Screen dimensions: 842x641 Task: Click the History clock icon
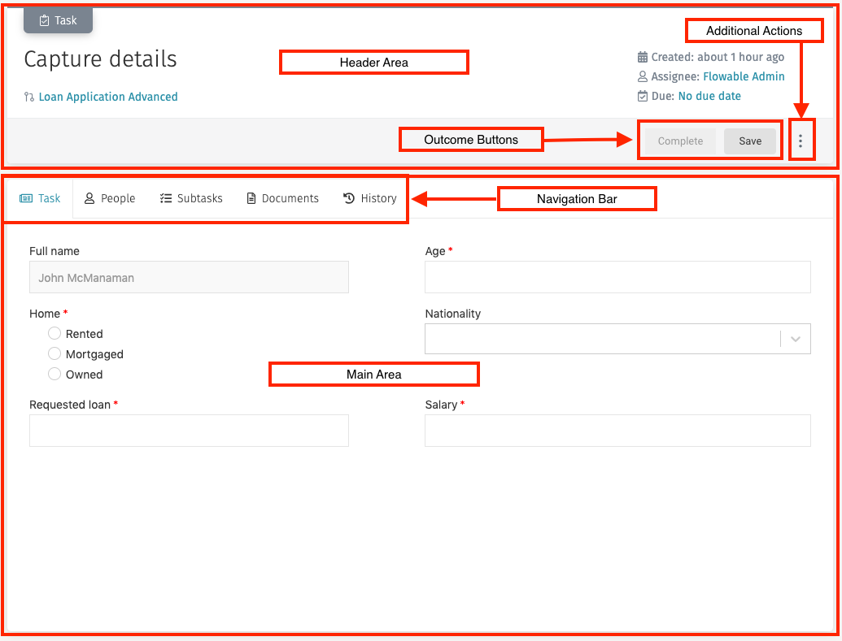(x=347, y=197)
